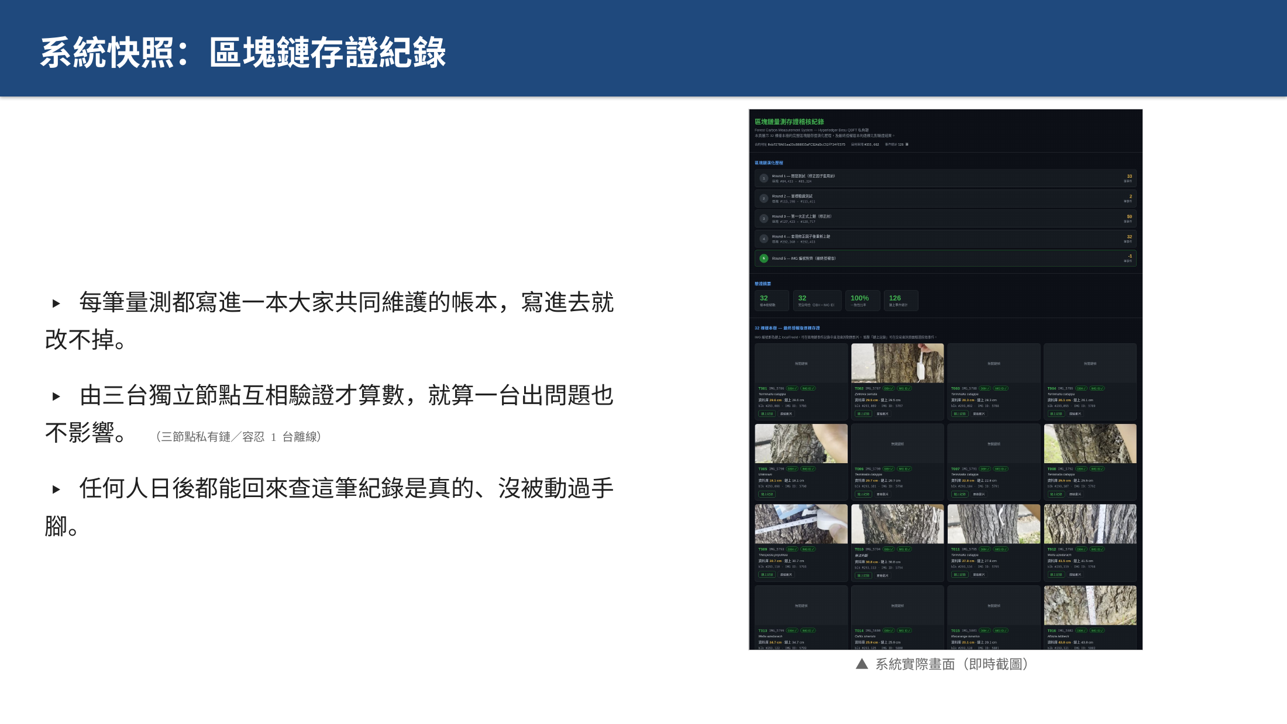Click the DBH ✓ badge on card T003
Image resolution: width=1287 pixels, height=724 pixels.
tap(985, 388)
